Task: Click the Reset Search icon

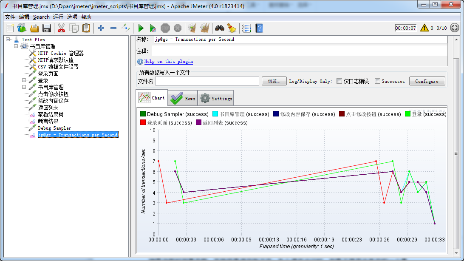Action: [x=232, y=28]
